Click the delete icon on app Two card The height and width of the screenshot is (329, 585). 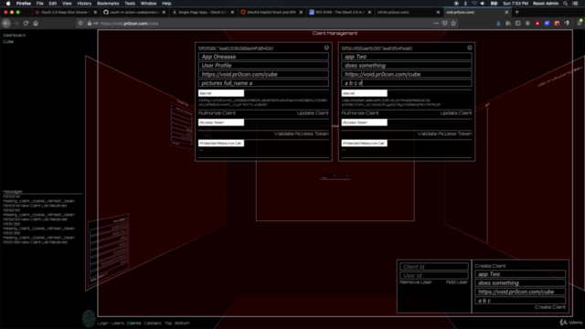(x=470, y=48)
